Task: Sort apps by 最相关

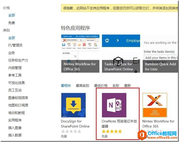Action: pyautogui.click(x=66, y=86)
